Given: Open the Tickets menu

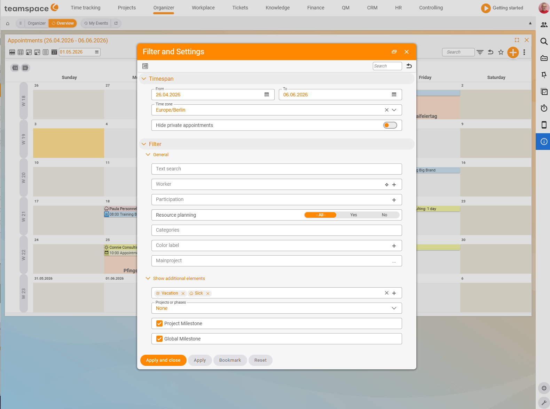Looking at the screenshot, I should [240, 8].
